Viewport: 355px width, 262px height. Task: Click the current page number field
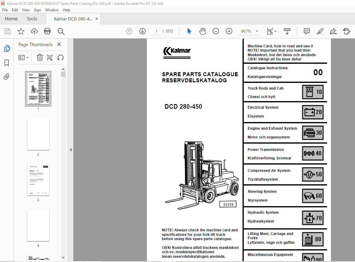(156, 31)
